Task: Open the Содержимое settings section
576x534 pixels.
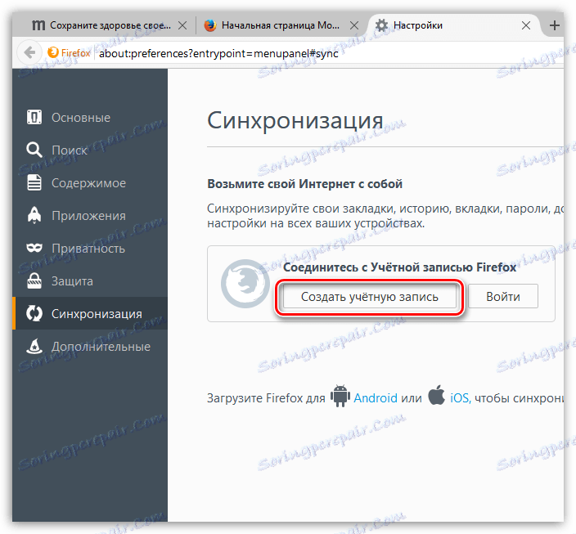Action: [x=88, y=183]
